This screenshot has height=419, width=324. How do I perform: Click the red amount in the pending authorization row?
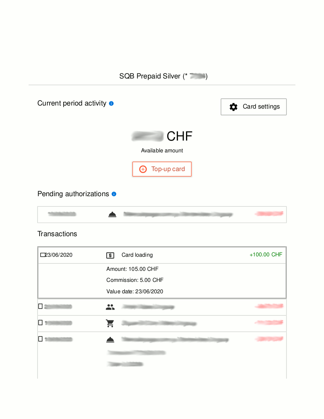tap(269, 214)
